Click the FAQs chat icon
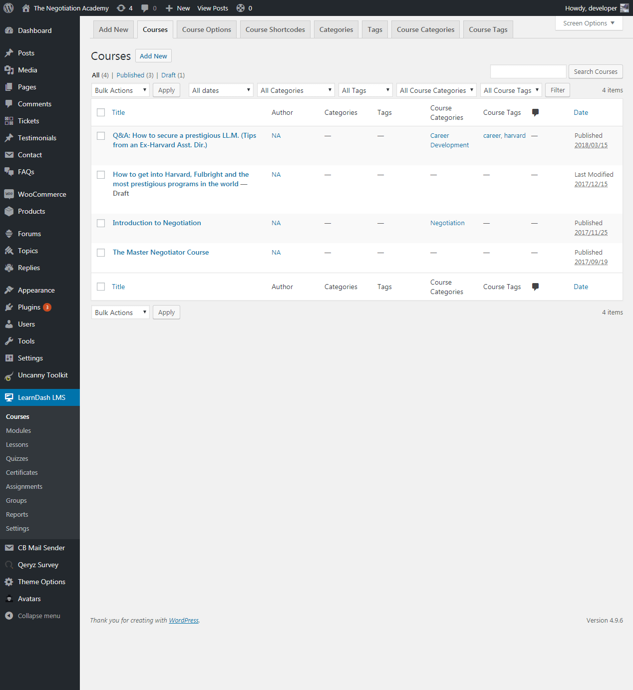 click(9, 172)
